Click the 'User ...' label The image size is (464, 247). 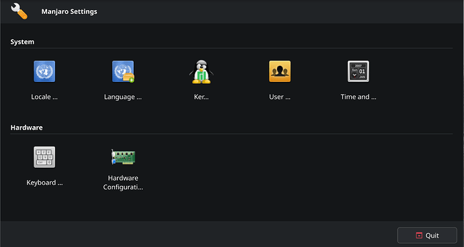coord(280,97)
